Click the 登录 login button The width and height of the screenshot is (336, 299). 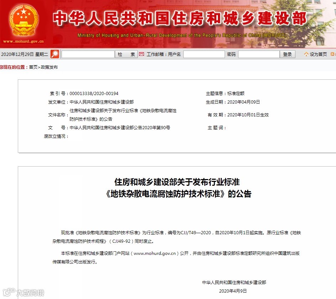click(287, 54)
